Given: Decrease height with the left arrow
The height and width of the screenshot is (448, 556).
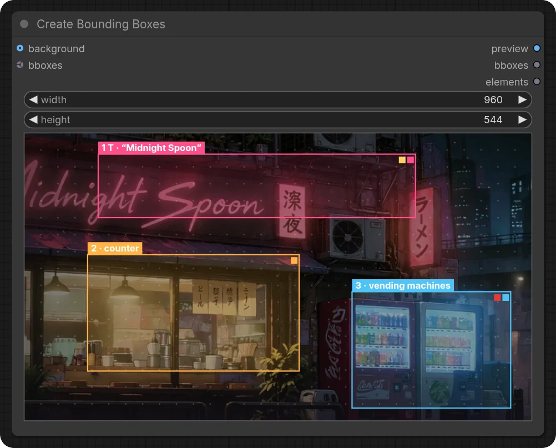Looking at the screenshot, I should [33, 119].
